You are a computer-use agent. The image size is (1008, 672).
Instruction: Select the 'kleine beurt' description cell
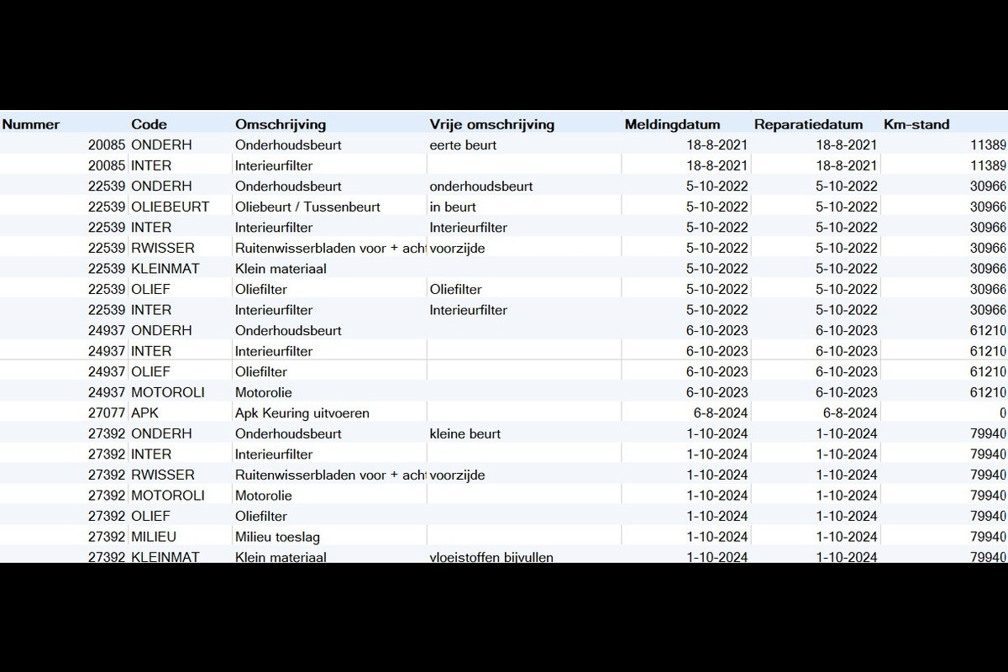click(524, 433)
